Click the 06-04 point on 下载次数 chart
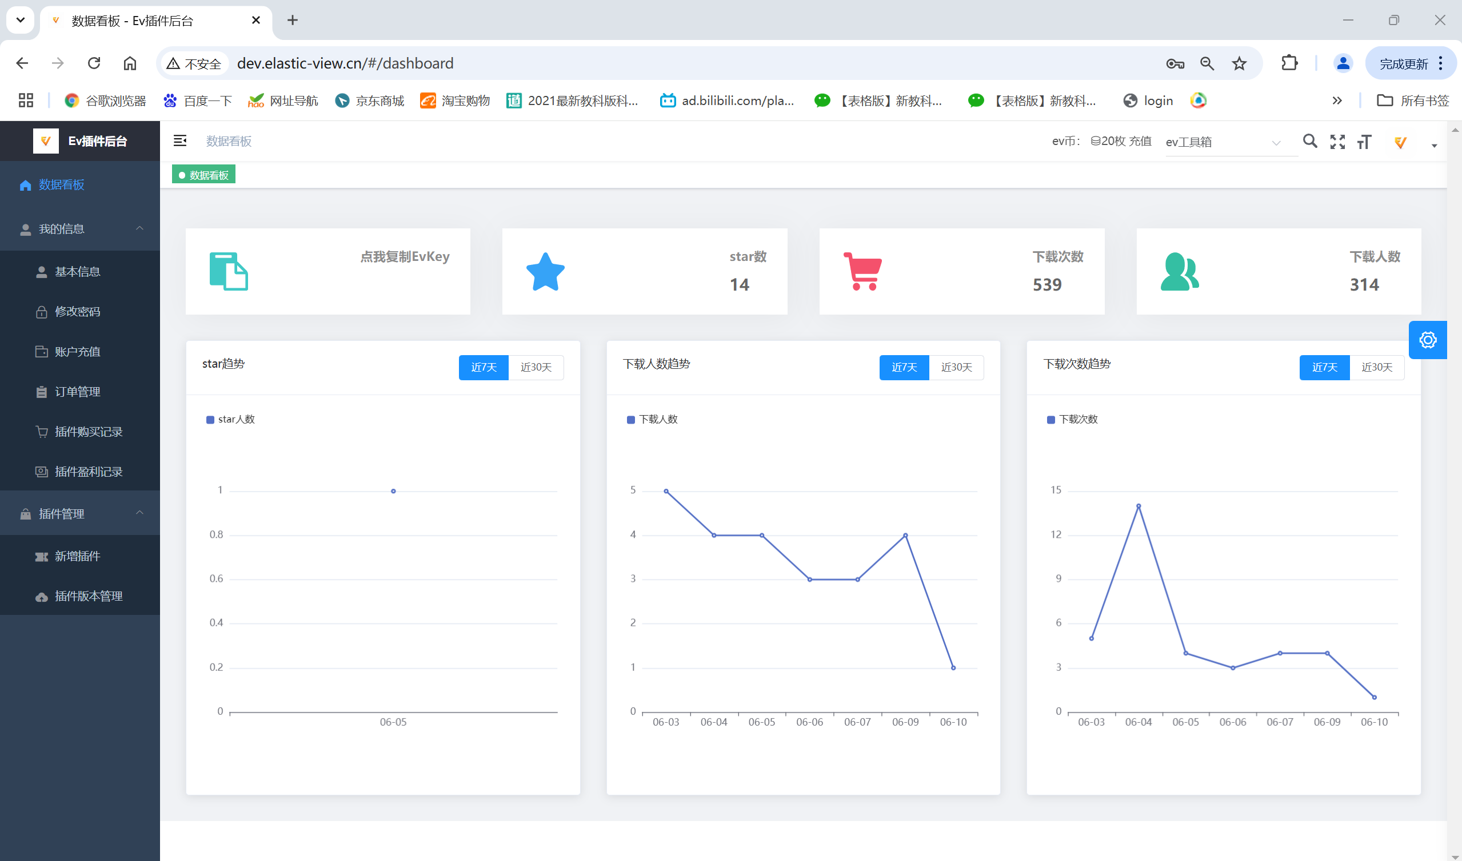Screen dimensions: 1462x861 point(1138,506)
